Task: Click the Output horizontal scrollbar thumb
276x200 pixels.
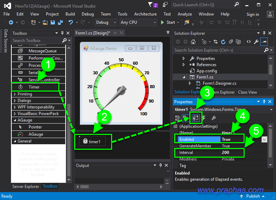Action: [85, 187]
